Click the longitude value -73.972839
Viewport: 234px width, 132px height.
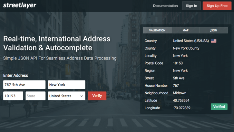(x=181, y=108)
